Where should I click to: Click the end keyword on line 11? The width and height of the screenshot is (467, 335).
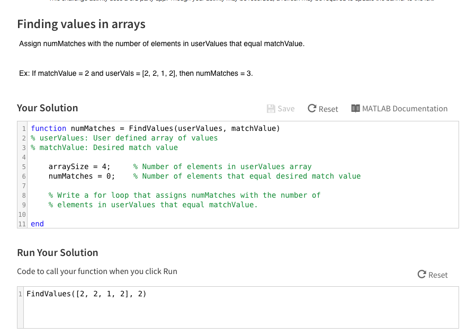37,224
